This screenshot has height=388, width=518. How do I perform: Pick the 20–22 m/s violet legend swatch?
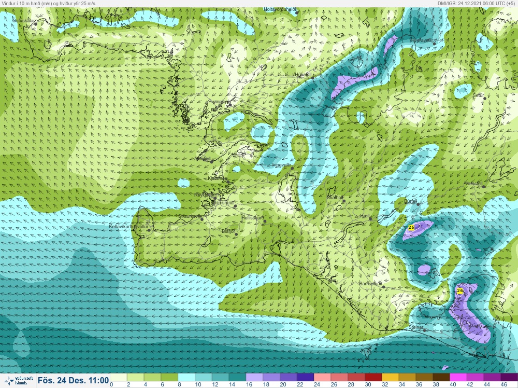tap(289, 378)
